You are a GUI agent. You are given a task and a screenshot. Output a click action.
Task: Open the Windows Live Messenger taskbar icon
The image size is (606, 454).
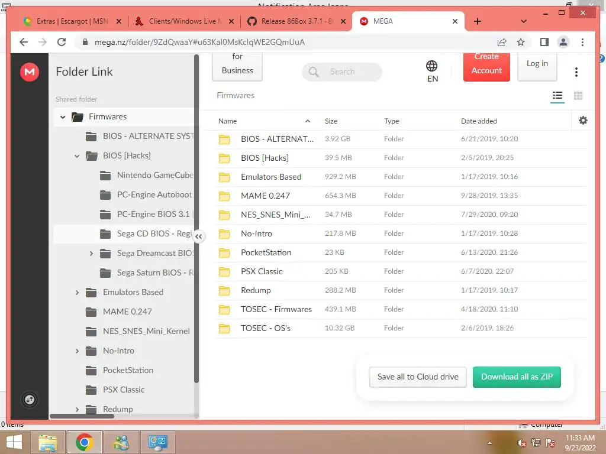[121, 442]
